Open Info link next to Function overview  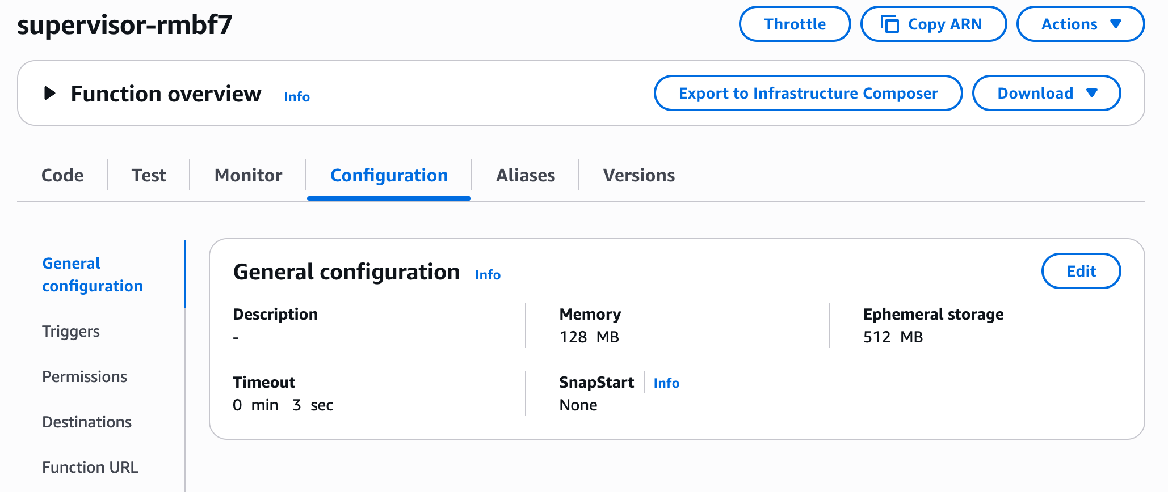click(297, 97)
